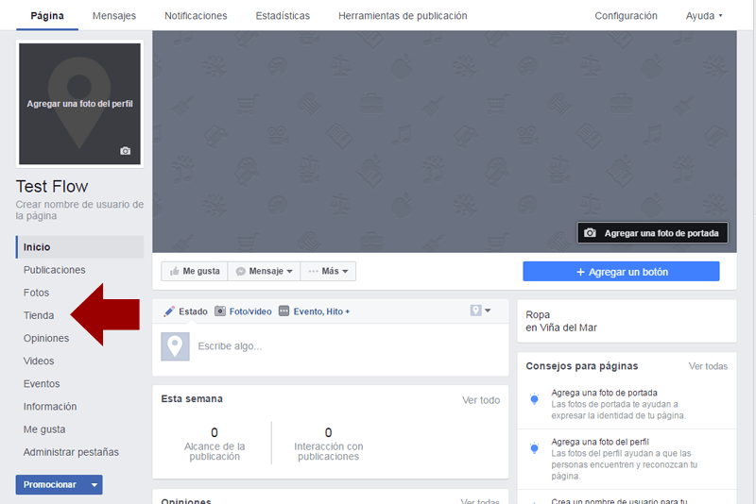The image size is (756, 504).
Task: Click the thumbs-up icon beside Me gusta
Action: click(x=175, y=271)
